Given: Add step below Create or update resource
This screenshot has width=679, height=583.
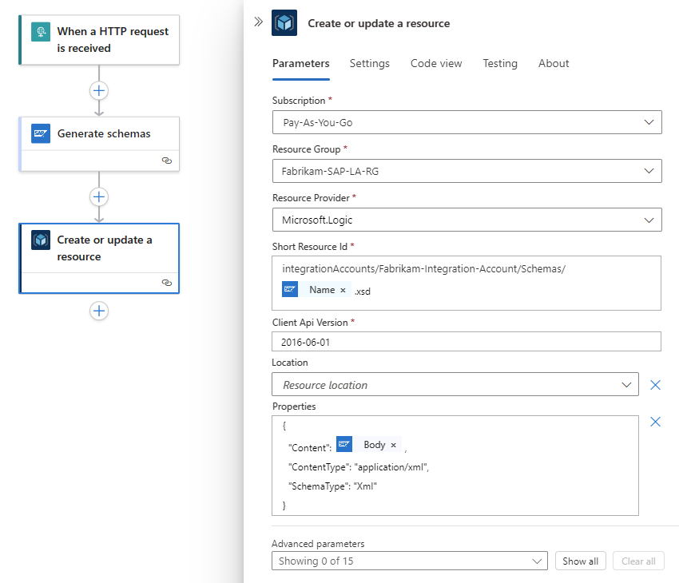Looking at the screenshot, I should tap(99, 311).
